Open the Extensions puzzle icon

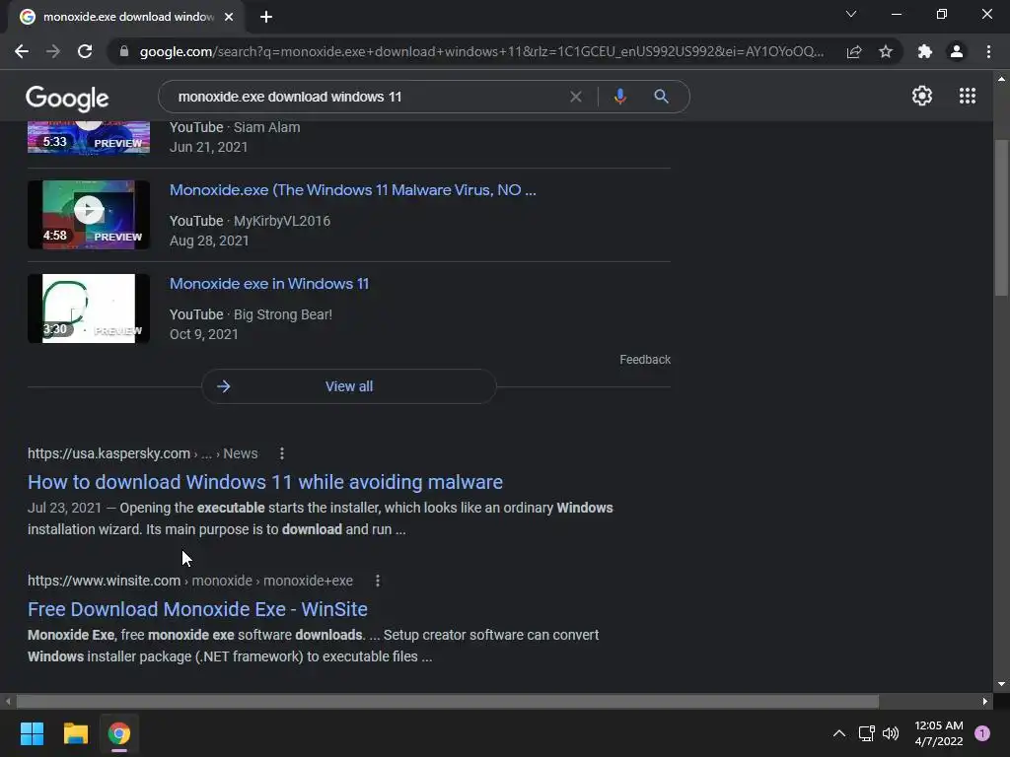tap(925, 51)
